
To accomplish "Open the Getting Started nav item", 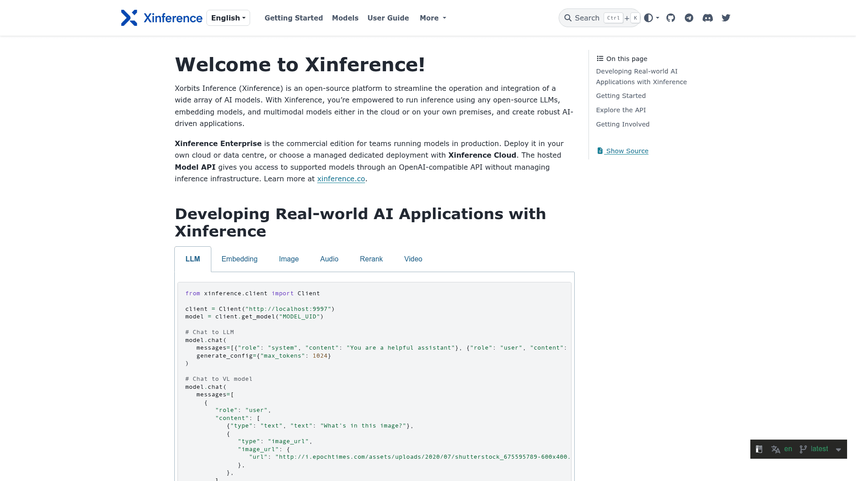I will coord(294,18).
